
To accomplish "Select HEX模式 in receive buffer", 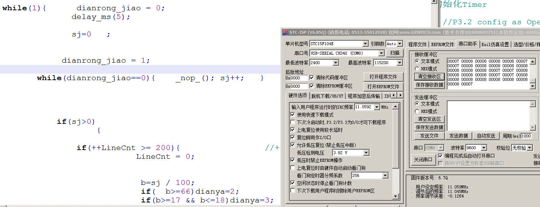I will (417, 69).
